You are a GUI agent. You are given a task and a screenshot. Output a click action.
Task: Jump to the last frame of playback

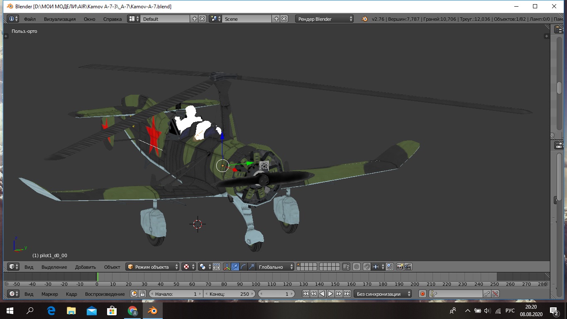click(347, 294)
